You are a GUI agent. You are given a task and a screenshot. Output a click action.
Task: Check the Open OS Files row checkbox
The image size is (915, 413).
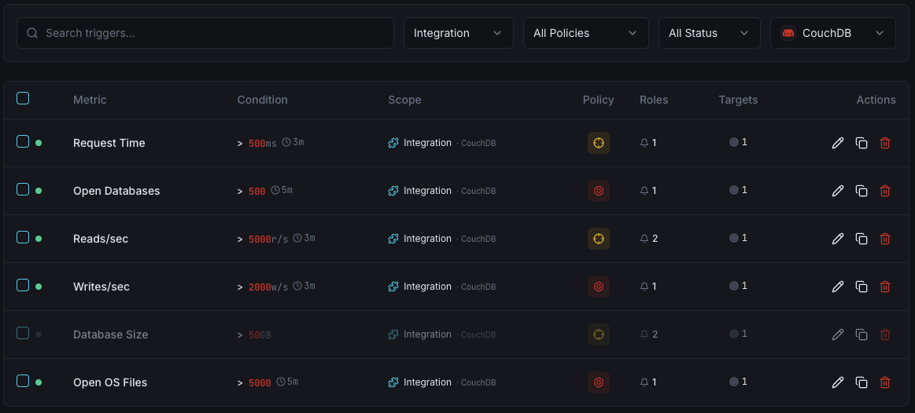pyautogui.click(x=22, y=380)
